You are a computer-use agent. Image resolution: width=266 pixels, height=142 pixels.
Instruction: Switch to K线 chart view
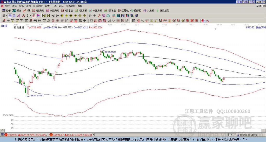[26, 10]
